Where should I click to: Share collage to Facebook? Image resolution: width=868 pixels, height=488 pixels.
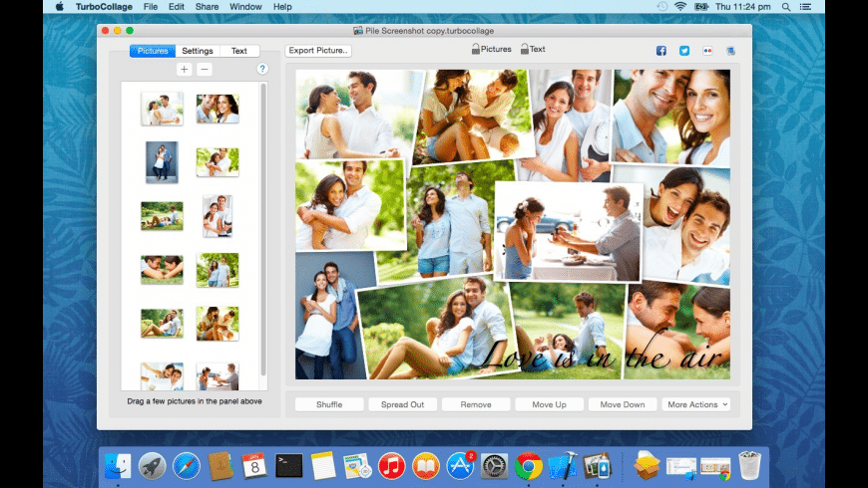click(x=660, y=51)
